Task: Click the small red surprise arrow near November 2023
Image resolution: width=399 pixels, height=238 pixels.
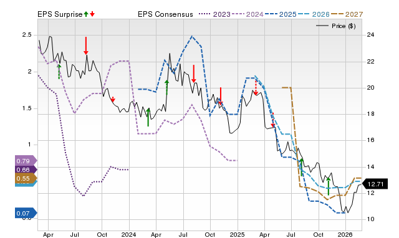Action: 113,100
